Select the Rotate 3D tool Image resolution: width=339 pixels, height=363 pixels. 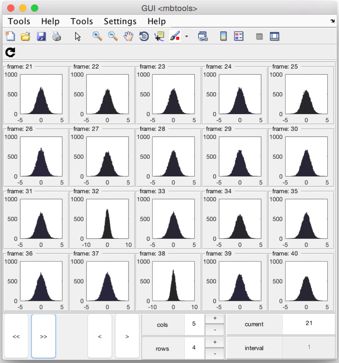pos(144,36)
